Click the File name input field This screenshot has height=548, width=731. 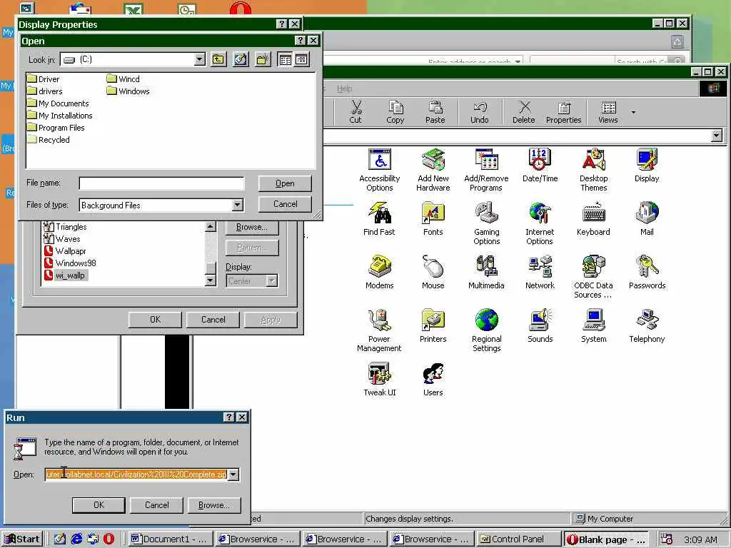point(161,183)
